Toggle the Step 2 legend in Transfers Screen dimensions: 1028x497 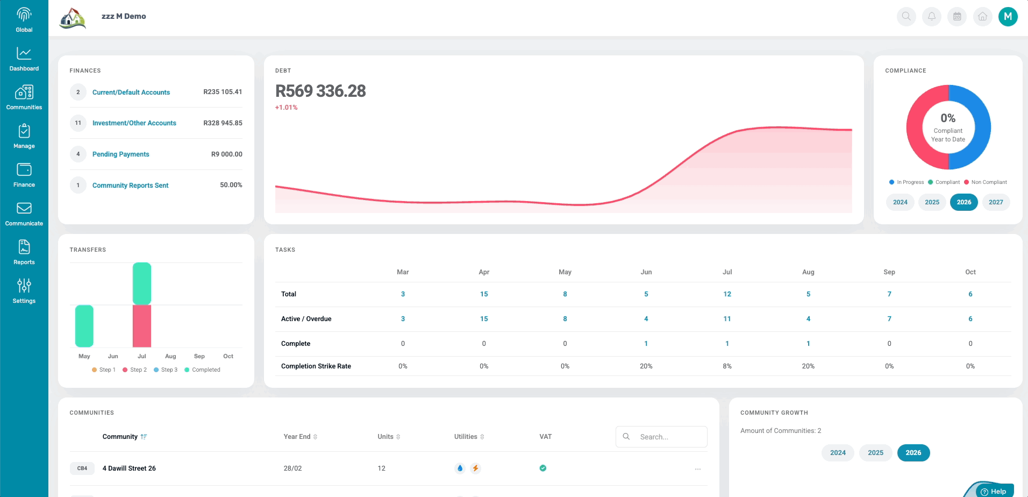[134, 370]
